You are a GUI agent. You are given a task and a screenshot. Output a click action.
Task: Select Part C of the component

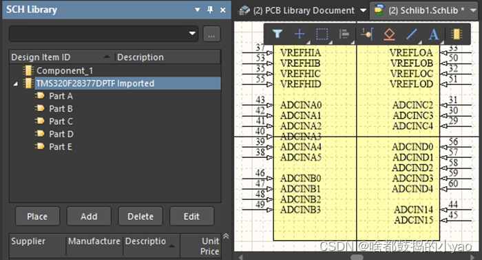tap(61, 121)
